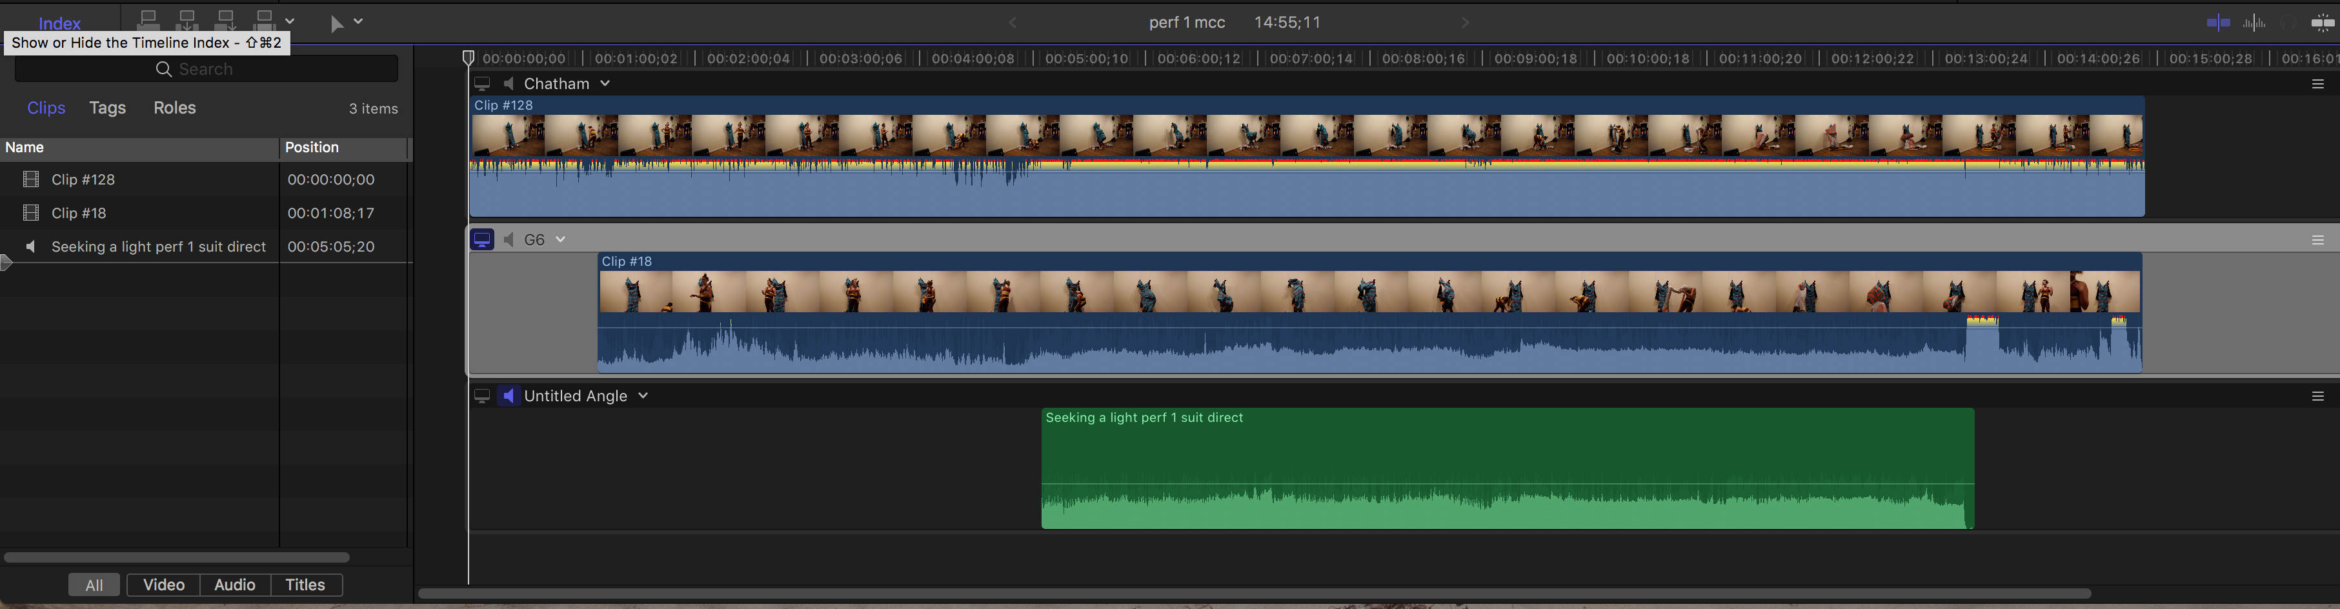Click the audio skimming waveform icon

(x=2254, y=23)
